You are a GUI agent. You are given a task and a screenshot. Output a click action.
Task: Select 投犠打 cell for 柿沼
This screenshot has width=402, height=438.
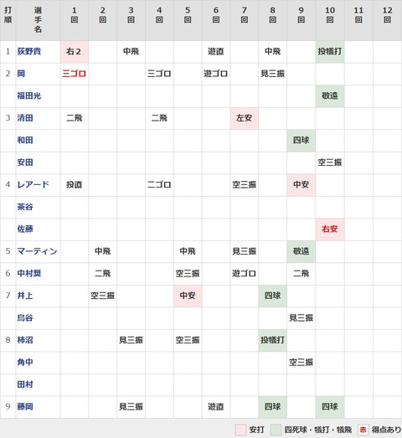coord(273,340)
